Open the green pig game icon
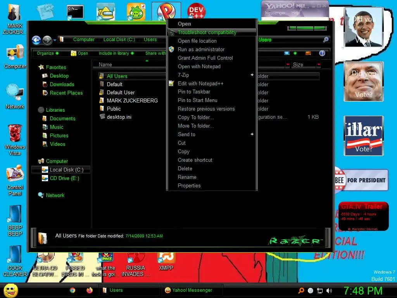The image size is (397, 298). [x=136, y=12]
